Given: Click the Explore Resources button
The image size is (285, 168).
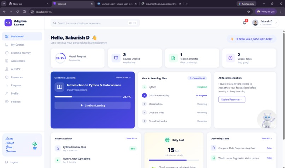Looking at the screenshot, I should point(232,100).
